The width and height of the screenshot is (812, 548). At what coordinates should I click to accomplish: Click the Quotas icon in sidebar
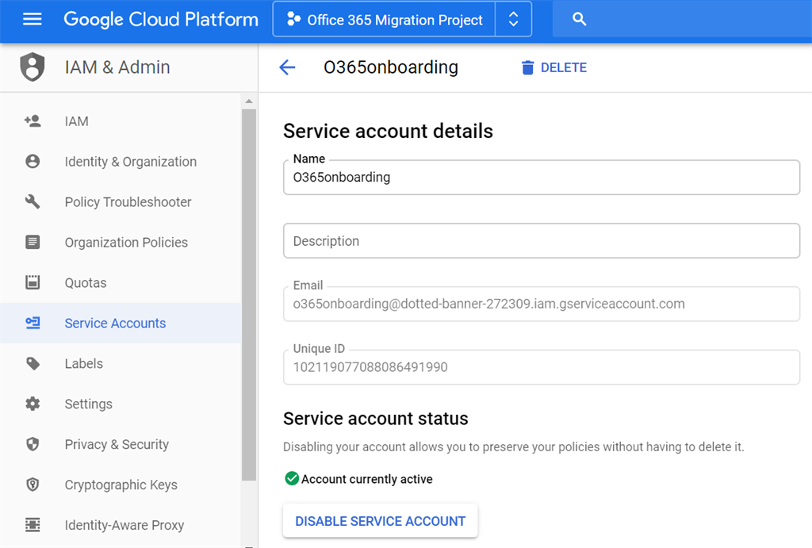coord(33,282)
